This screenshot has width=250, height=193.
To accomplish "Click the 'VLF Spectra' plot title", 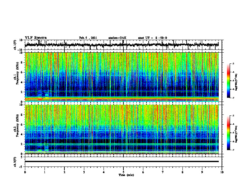I will [36, 38].
